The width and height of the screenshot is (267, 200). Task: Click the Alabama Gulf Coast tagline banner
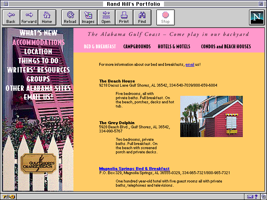(x=168, y=34)
